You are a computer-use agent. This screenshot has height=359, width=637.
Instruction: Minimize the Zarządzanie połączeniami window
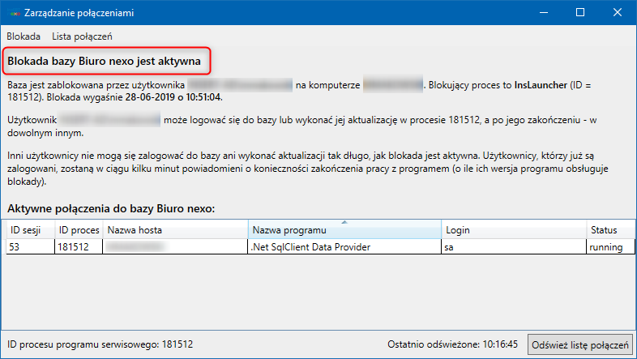pyautogui.click(x=544, y=13)
